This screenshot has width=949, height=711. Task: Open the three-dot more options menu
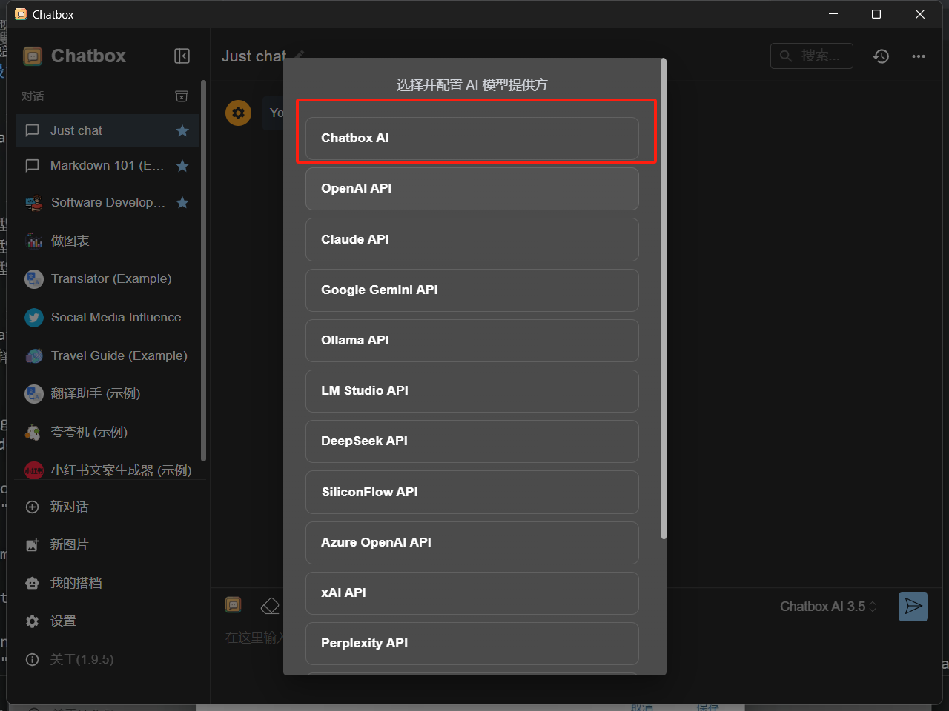tap(919, 56)
